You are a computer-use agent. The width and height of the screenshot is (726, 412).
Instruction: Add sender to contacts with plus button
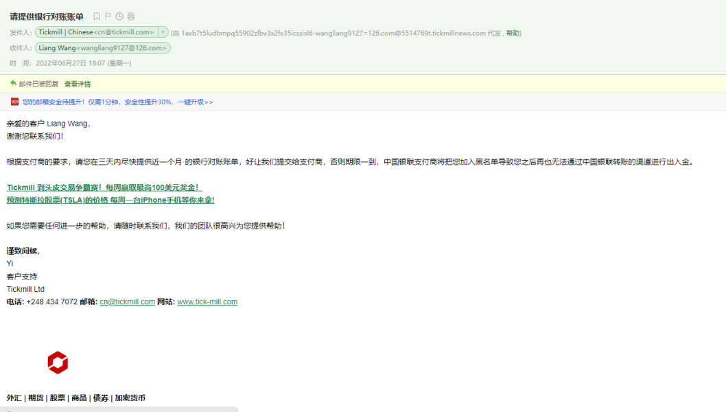point(163,32)
